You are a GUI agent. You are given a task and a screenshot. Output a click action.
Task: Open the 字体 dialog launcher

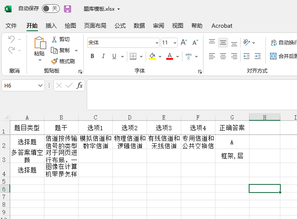tap(200, 72)
